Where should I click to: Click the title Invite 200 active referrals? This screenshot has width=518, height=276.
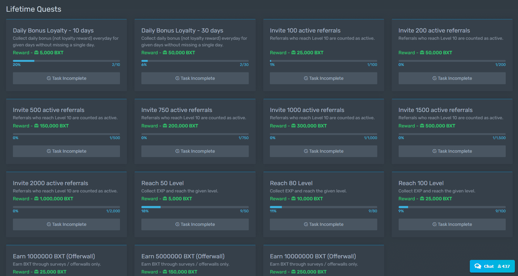pos(434,31)
